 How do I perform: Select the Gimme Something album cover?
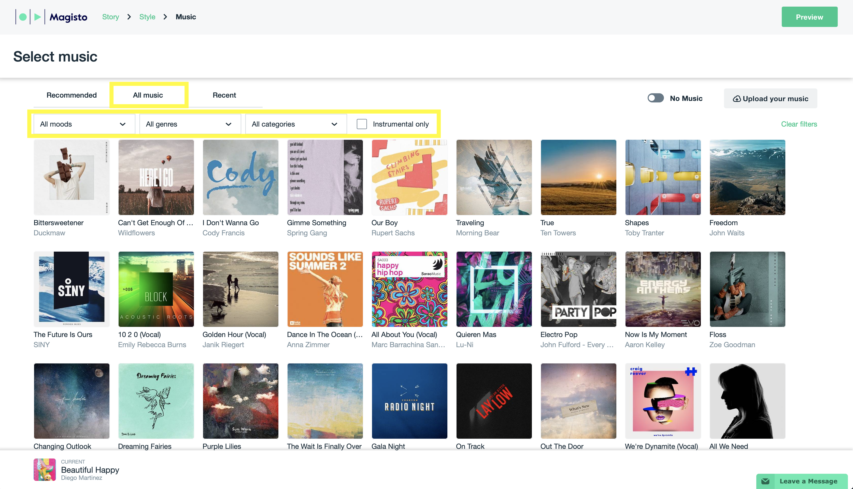[325, 177]
